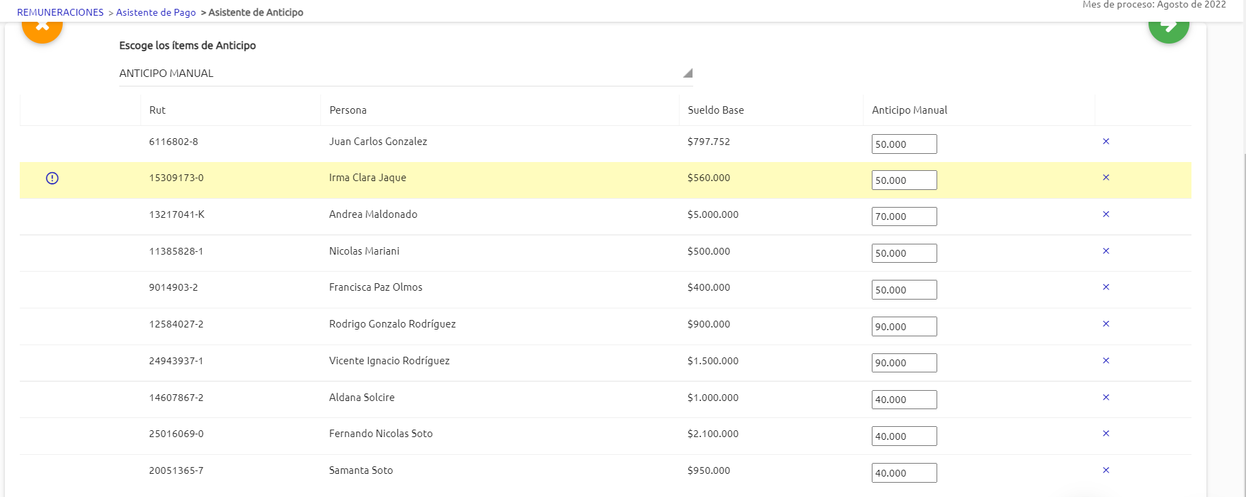The height and width of the screenshot is (497, 1246).
Task: Click Asistente de Anticipo breadcrumb text
Action: tap(256, 12)
